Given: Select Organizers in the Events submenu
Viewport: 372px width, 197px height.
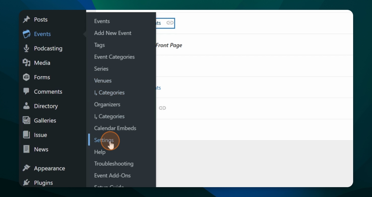Looking at the screenshot, I should point(107,104).
